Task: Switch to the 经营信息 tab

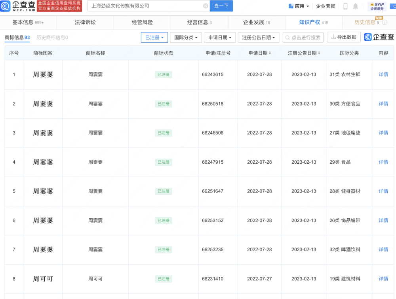Action: 199,23
